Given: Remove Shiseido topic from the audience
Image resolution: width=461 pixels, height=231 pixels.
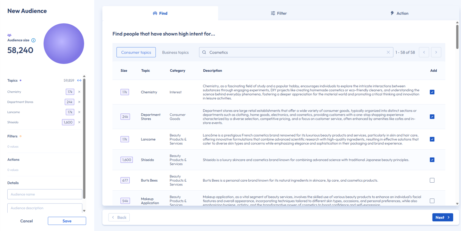Looking at the screenshot, I should [x=79, y=122].
